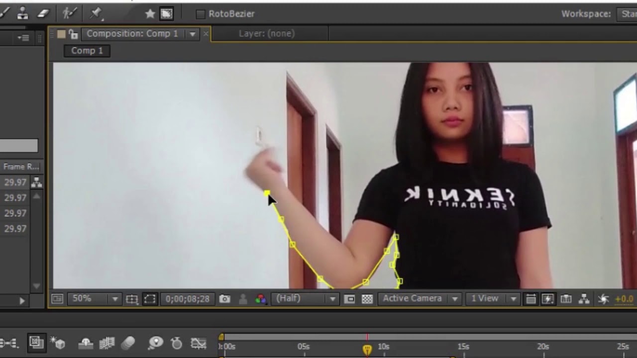This screenshot has width=637, height=358.
Task: Click the +0.0 exposure value
Action: click(x=624, y=299)
